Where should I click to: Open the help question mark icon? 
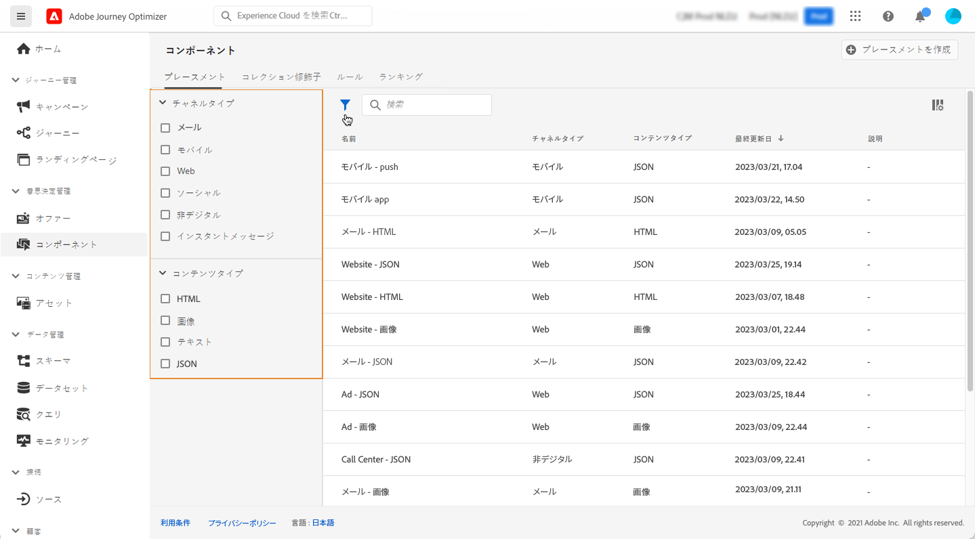point(888,16)
